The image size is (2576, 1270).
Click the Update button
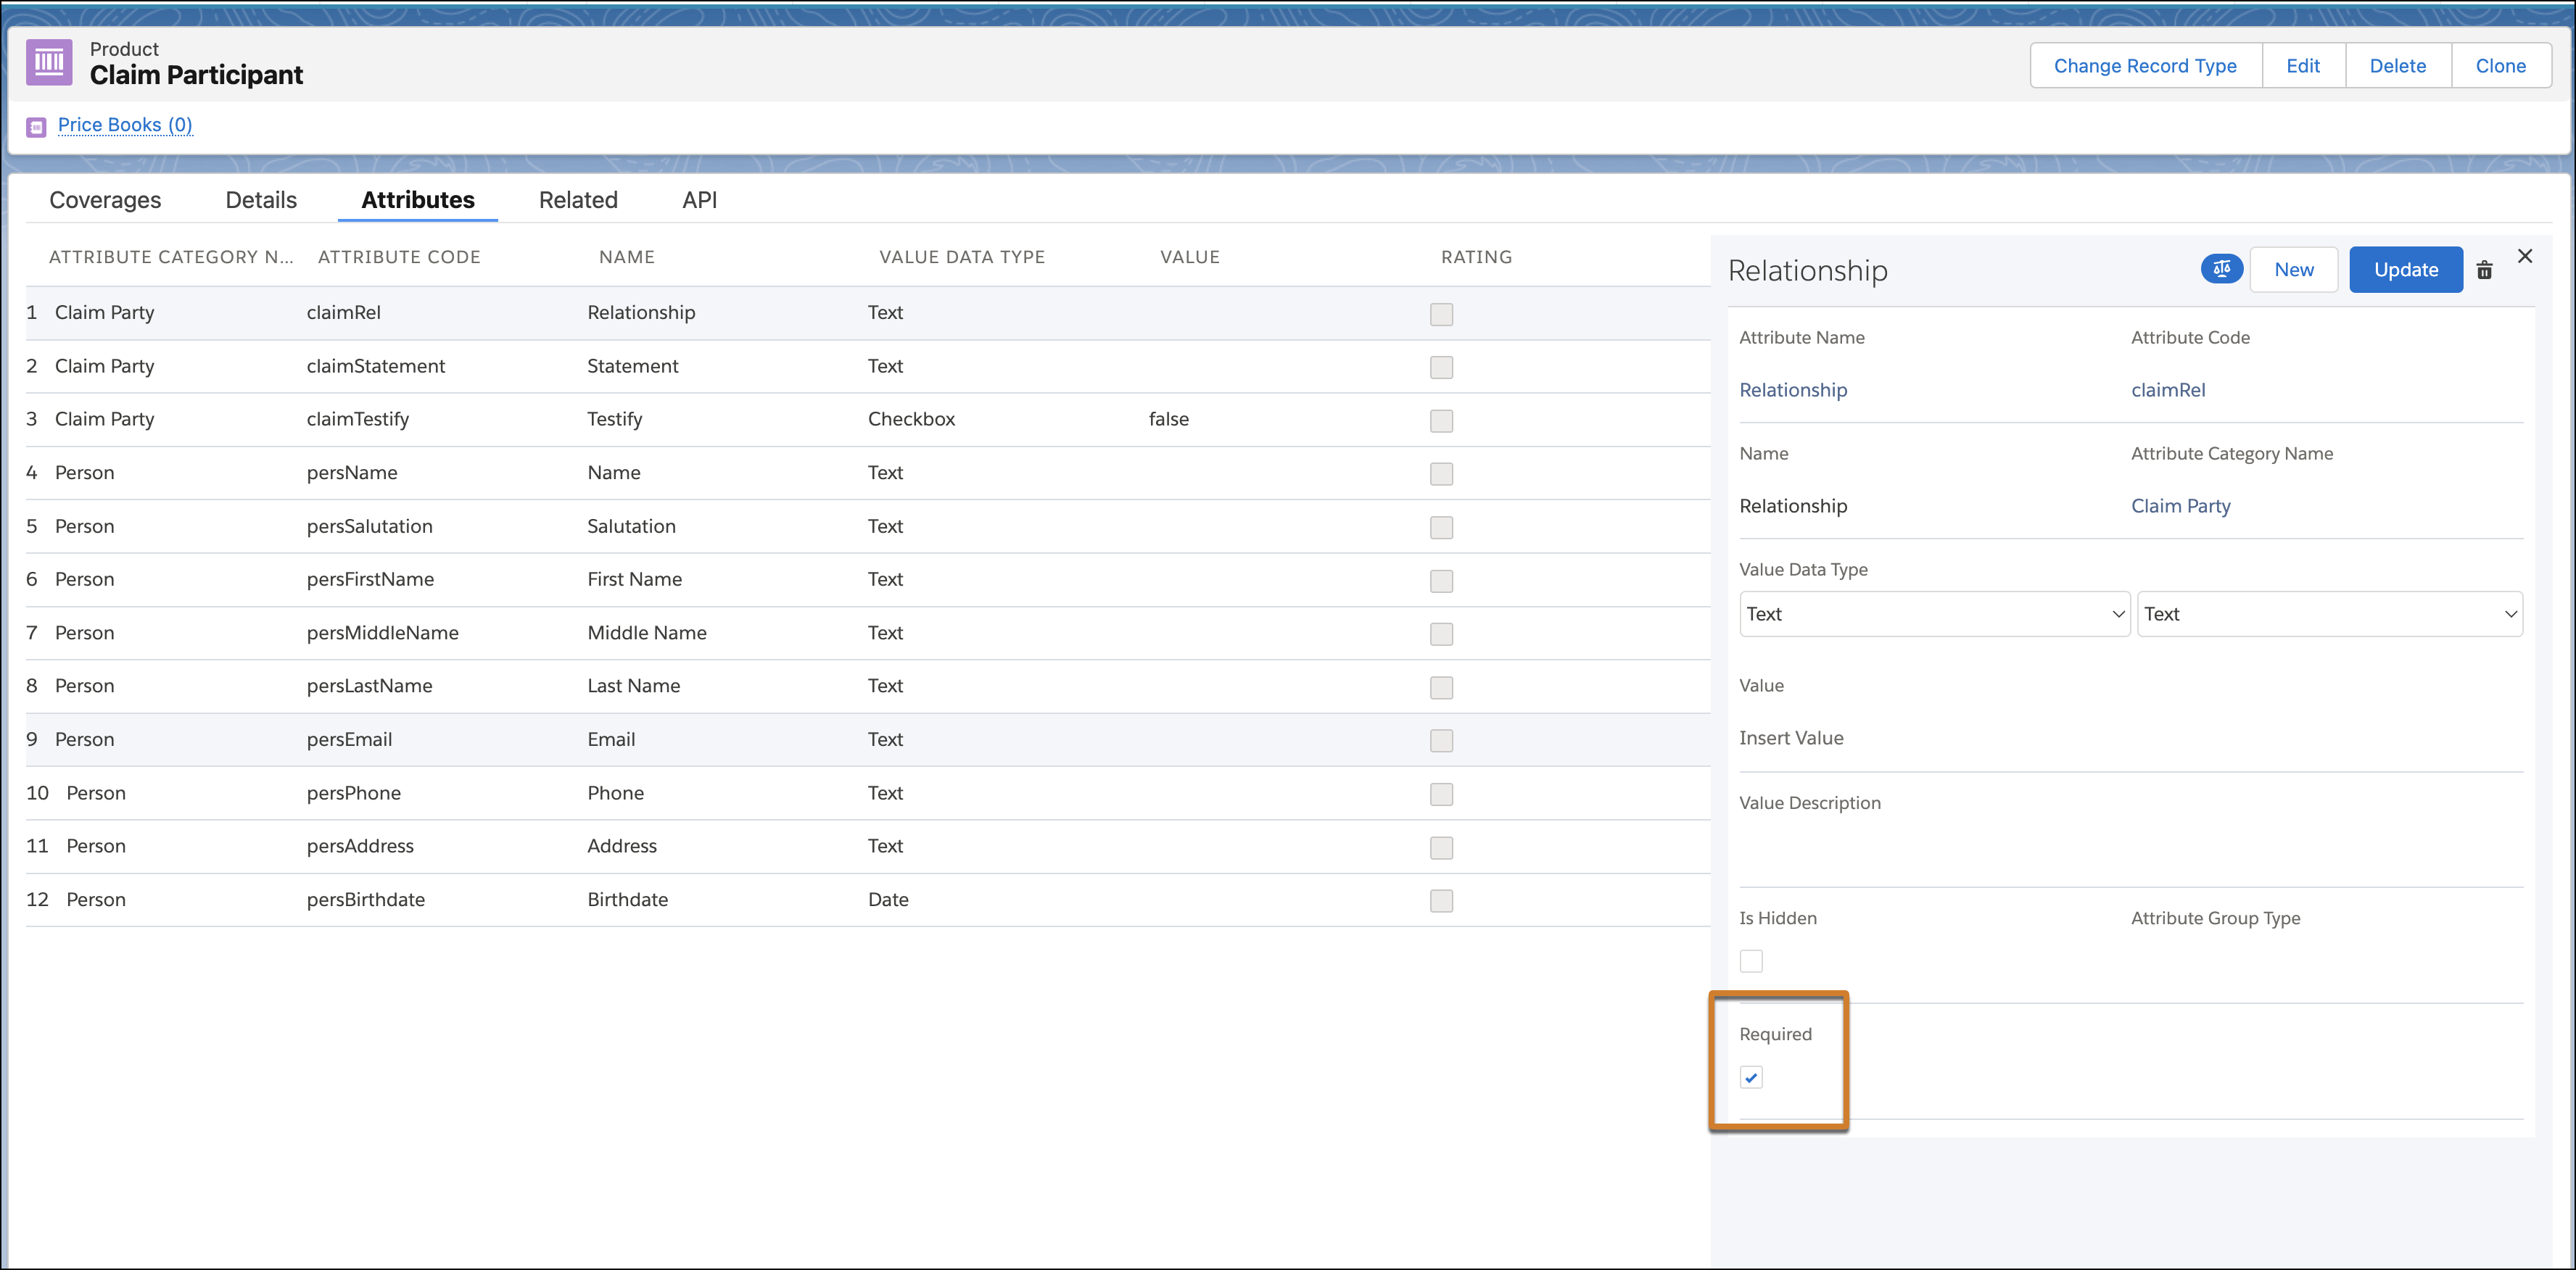[2406, 270]
